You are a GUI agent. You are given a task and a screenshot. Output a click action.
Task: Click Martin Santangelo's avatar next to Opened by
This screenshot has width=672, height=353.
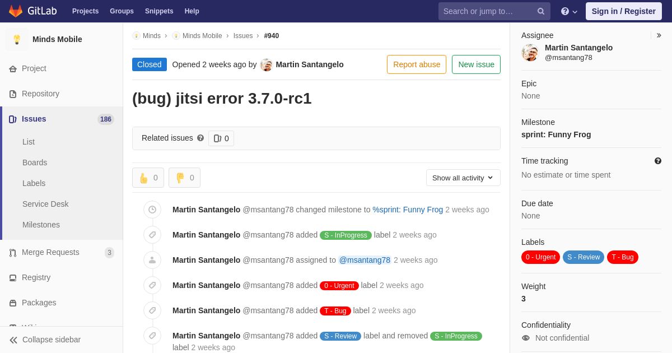[267, 64]
